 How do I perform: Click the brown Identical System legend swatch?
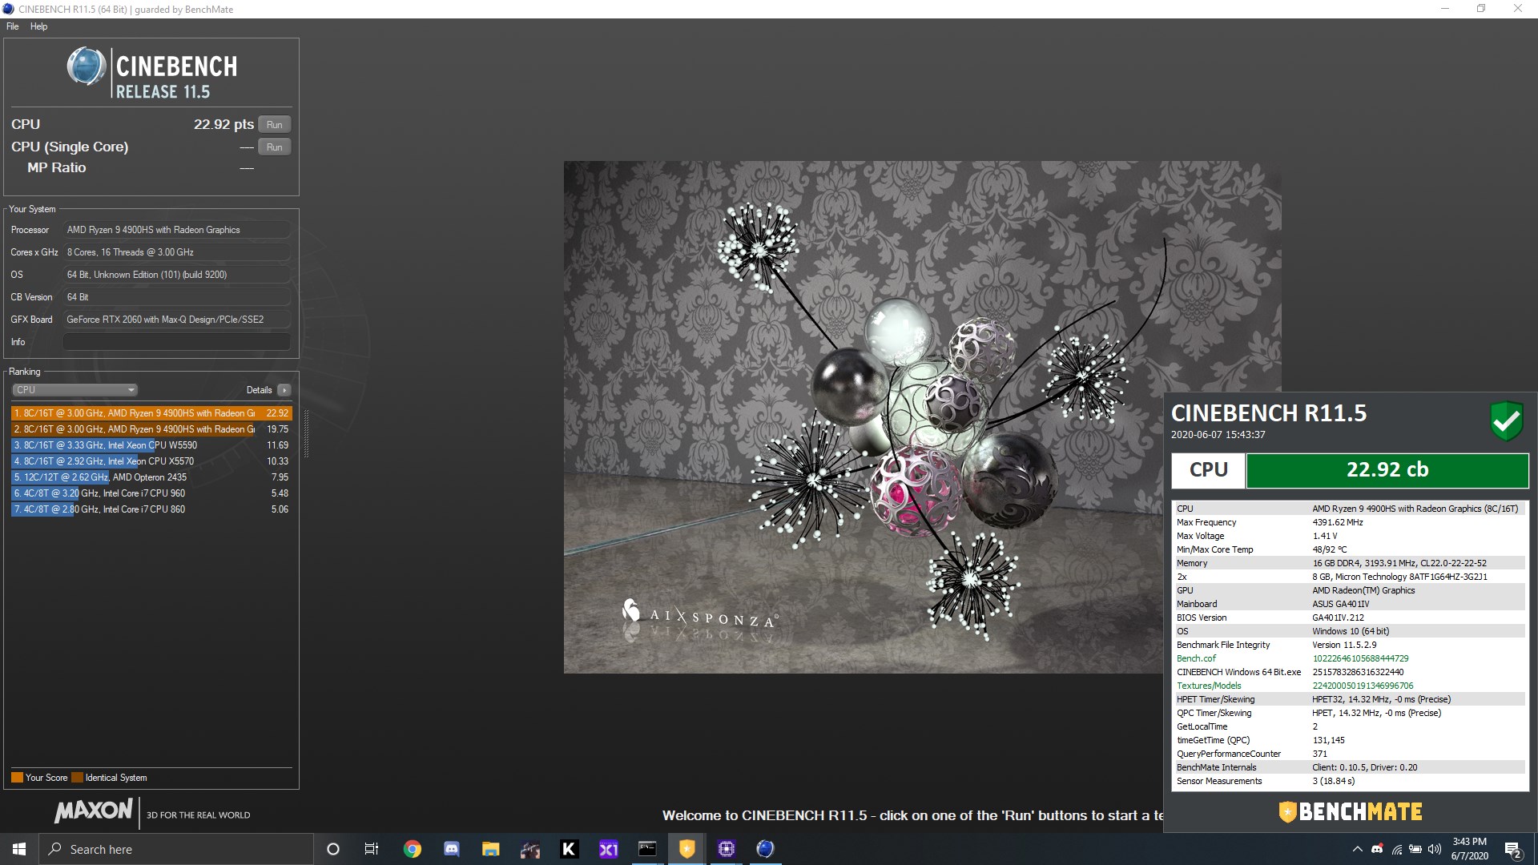click(77, 778)
